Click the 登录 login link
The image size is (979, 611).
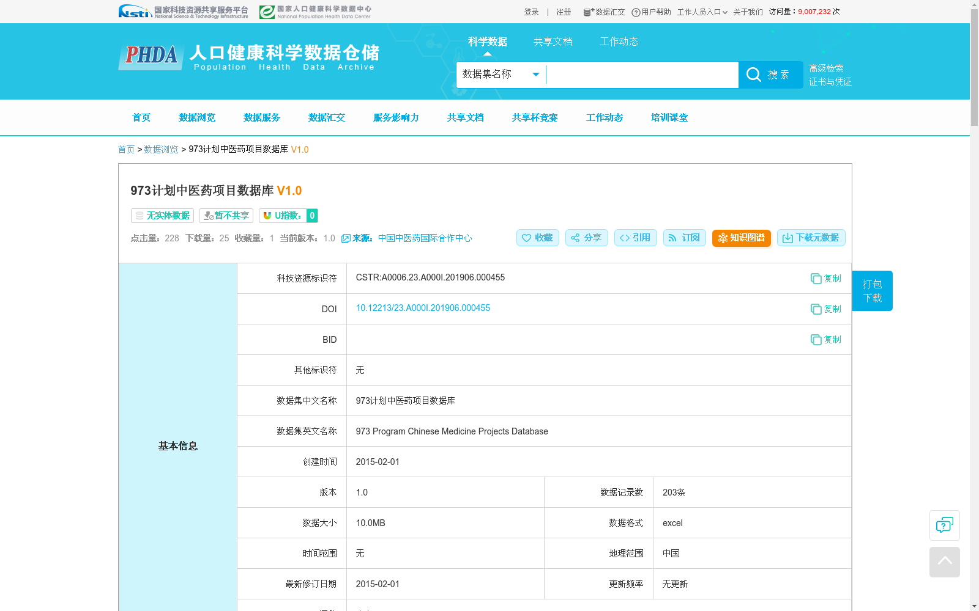coord(532,12)
